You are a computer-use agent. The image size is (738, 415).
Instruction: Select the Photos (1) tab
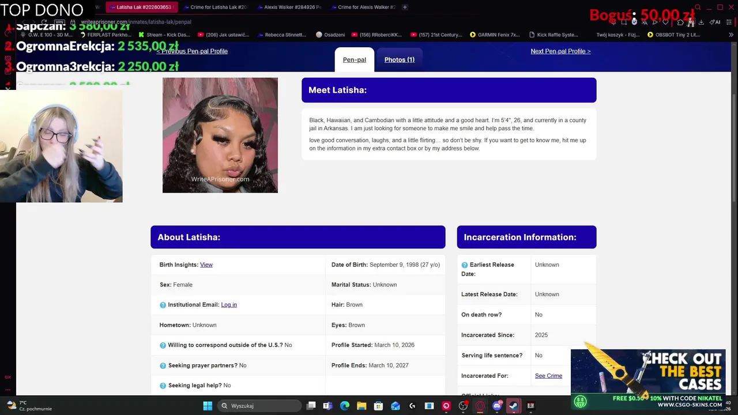point(400,60)
